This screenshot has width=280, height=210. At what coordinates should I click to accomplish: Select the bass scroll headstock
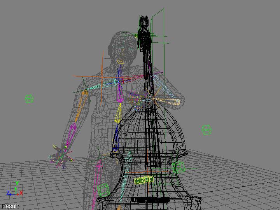tap(144, 33)
